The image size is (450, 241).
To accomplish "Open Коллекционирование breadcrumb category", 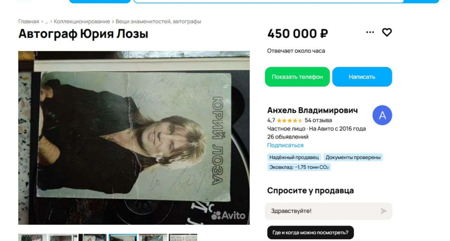I will tap(82, 22).
